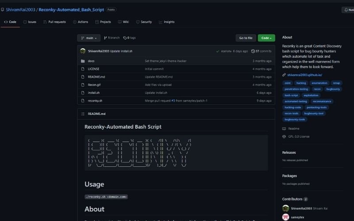Click the Releases heading link

click(x=289, y=152)
